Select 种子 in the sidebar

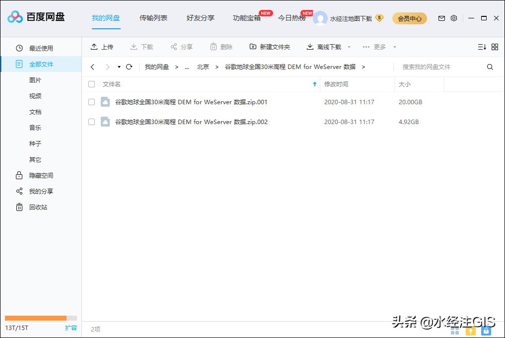[35, 143]
